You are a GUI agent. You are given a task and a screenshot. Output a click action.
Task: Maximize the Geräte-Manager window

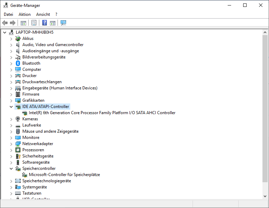pos(245,5)
